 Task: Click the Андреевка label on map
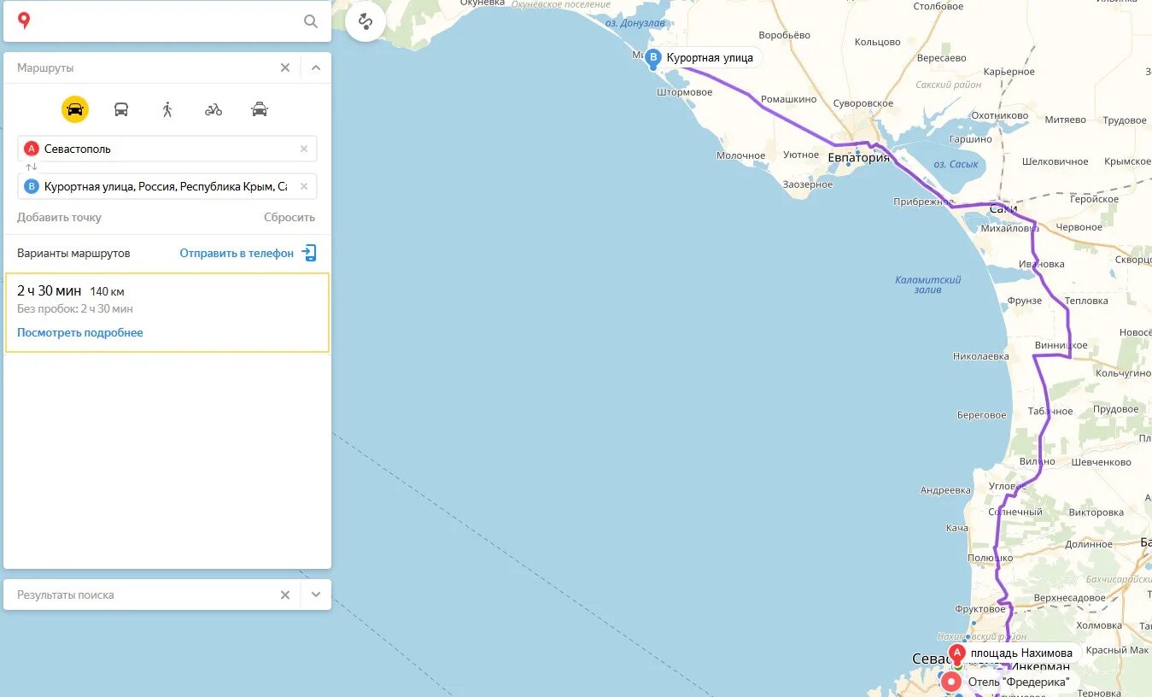pos(945,490)
